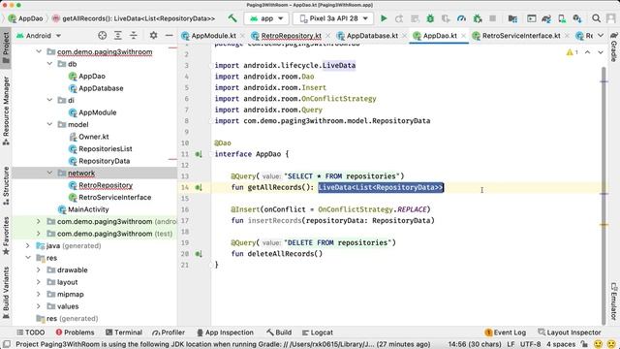This screenshot has height=349, width=620.
Task: Click the Select Opened File target icon
Action: point(103,36)
